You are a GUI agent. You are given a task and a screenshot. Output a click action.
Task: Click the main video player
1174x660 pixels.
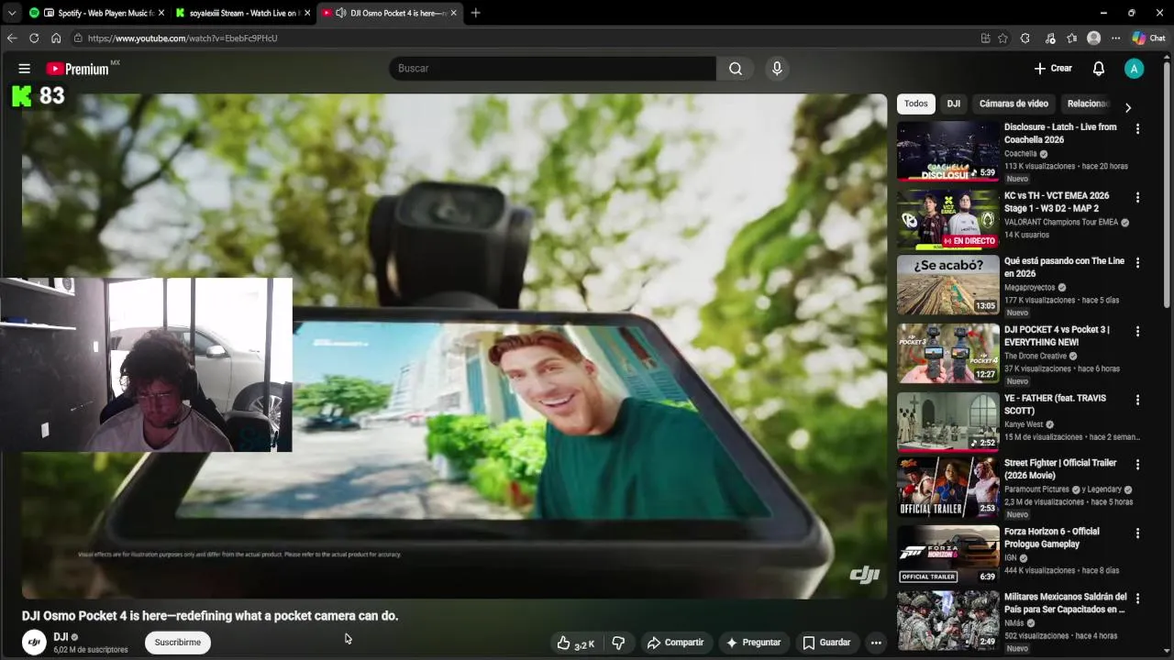tap(455, 346)
